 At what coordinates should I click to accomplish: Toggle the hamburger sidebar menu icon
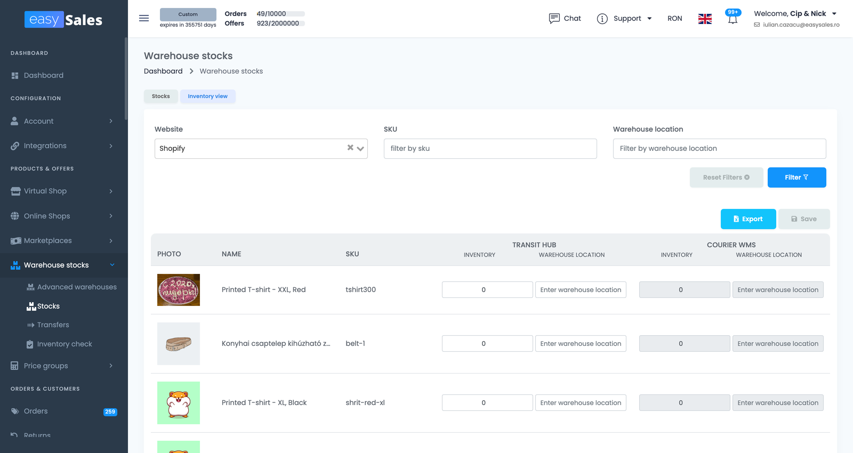144,18
